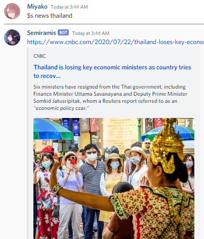This screenshot has height=239, width=204.
Task: Click the gray left border of the embed
Action: (27, 143)
